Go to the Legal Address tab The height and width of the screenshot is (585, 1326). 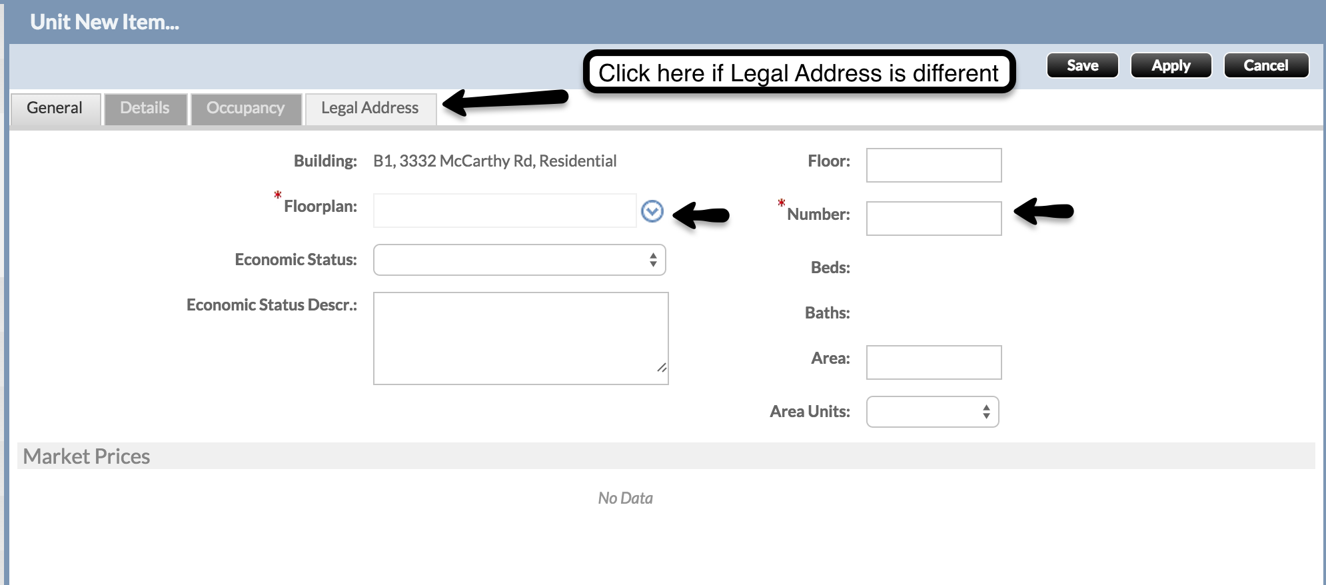pyautogui.click(x=370, y=108)
